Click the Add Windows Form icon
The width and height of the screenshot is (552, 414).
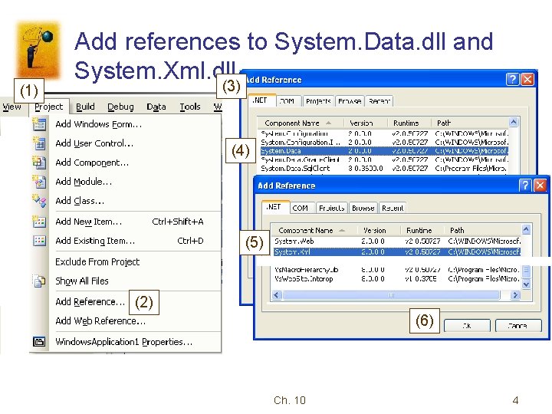[39, 124]
